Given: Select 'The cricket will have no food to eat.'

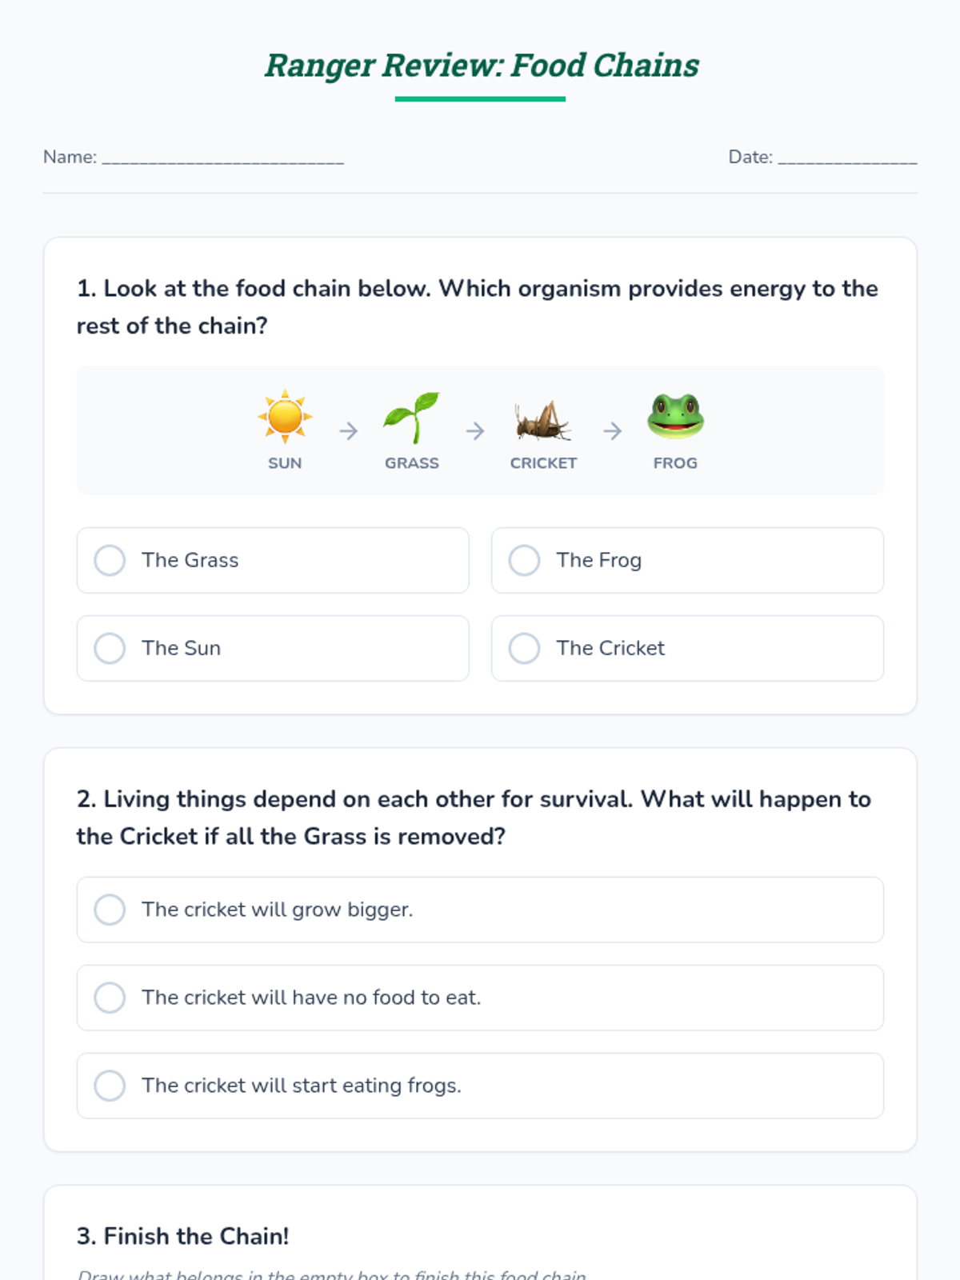Looking at the screenshot, I should [x=480, y=998].
